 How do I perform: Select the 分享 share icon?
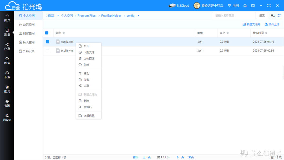[x=7, y=47]
